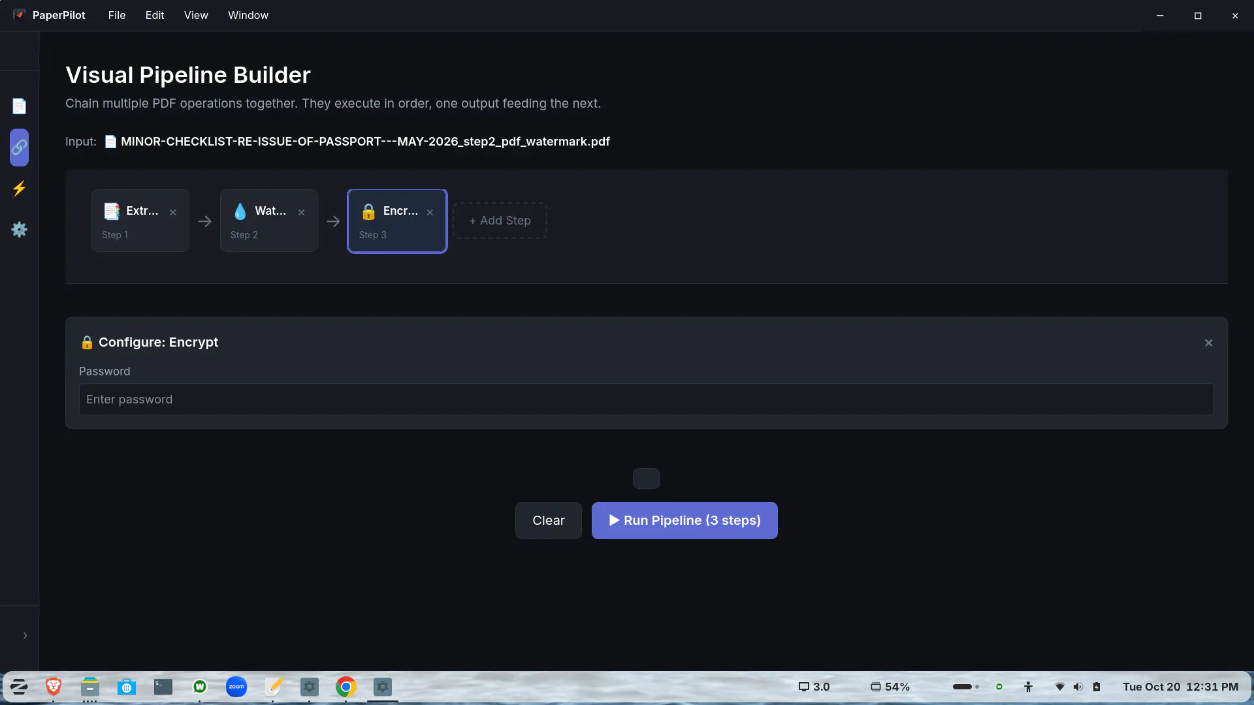
Task: Run Pipeline (3 steps)
Action: (684, 520)
